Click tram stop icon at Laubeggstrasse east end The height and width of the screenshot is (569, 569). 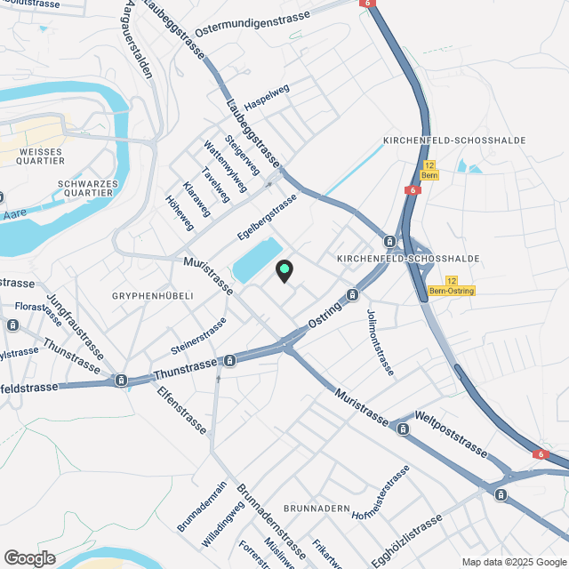[389, 241]
